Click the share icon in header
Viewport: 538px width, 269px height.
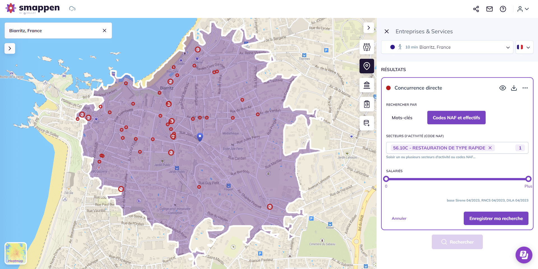pyautogui.click(x=476, y=9)
